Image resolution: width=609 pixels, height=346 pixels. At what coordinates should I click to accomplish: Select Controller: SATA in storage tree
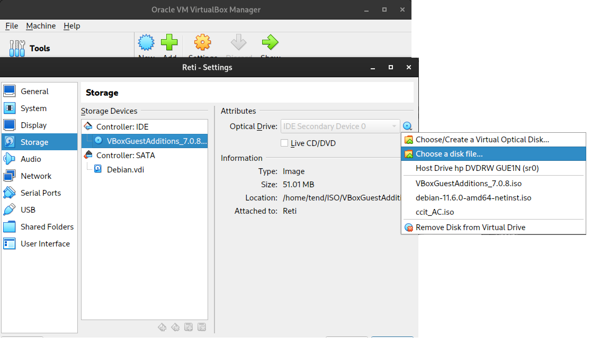[x=145, y=156]
